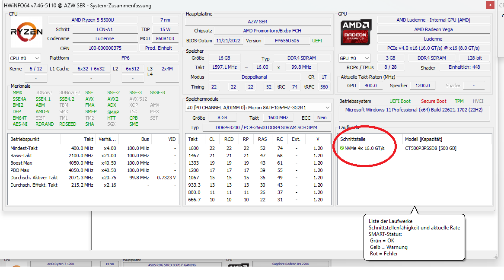Click the AMD Ryzen 5 5500U name field
Viewport: 504px width, 280px height.
93,20
